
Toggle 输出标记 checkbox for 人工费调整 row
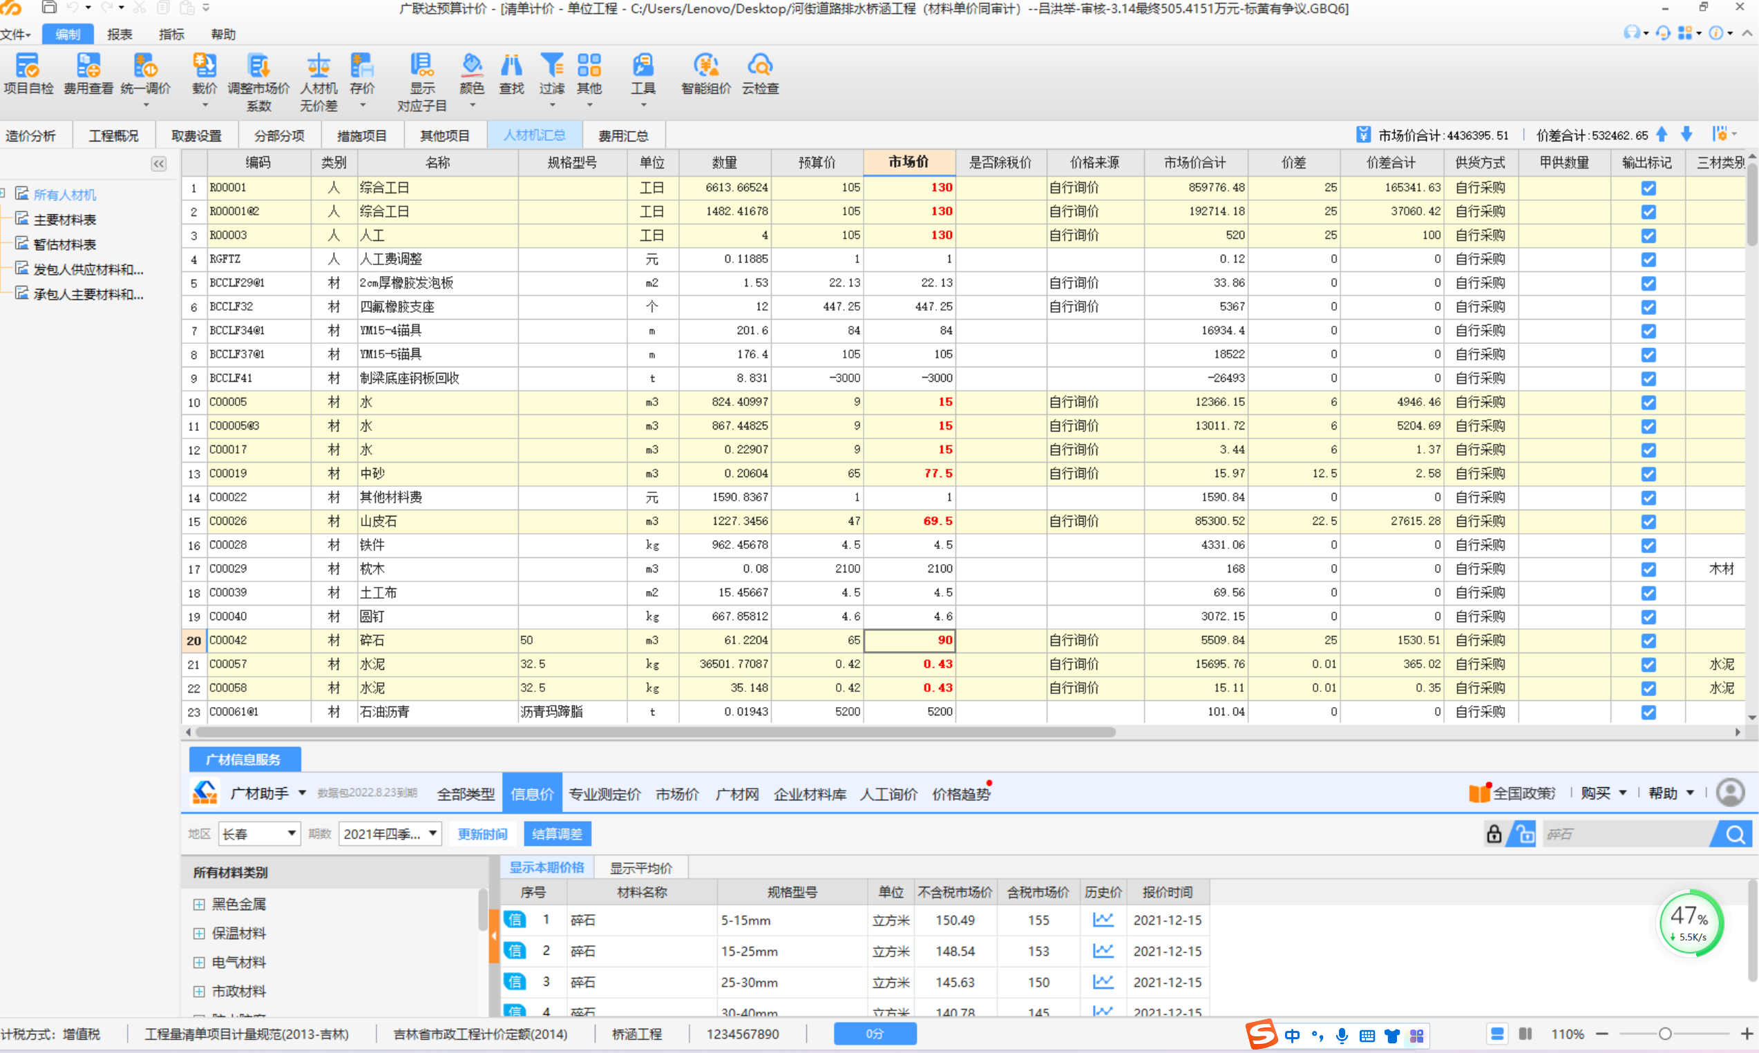(1648, 260)
